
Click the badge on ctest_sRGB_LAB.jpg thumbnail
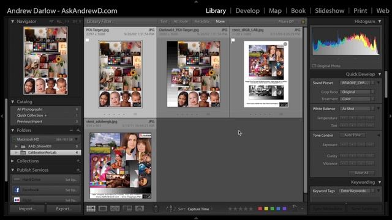click(284, 105)
